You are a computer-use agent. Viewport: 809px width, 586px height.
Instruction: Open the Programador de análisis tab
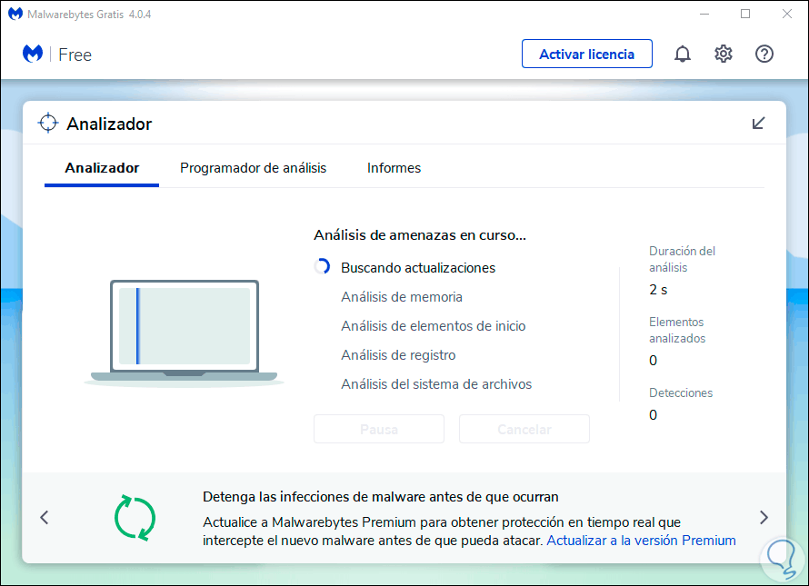pyautogui.click(x=253, y=168)
